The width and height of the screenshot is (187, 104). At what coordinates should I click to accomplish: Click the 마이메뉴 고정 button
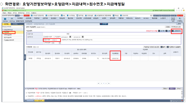point(176,27)
